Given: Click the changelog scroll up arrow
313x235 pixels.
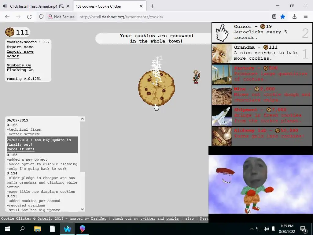Looking at the screenshot, I should [82, 119].
